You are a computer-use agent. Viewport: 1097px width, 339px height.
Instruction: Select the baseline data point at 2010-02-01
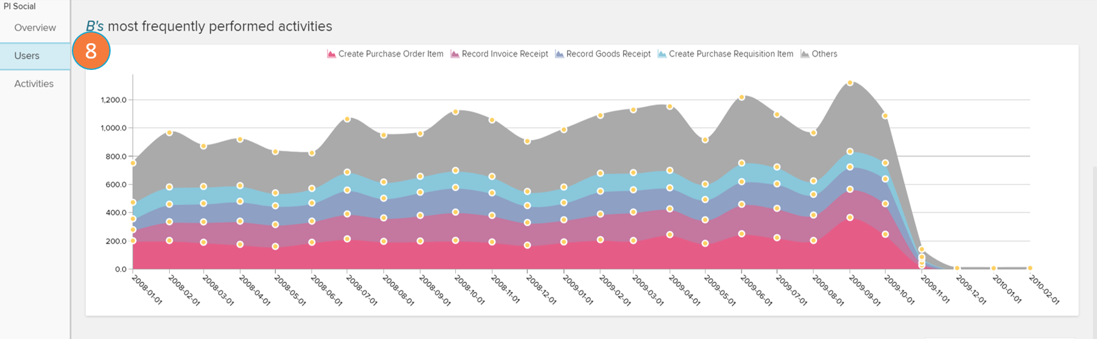1030,268
